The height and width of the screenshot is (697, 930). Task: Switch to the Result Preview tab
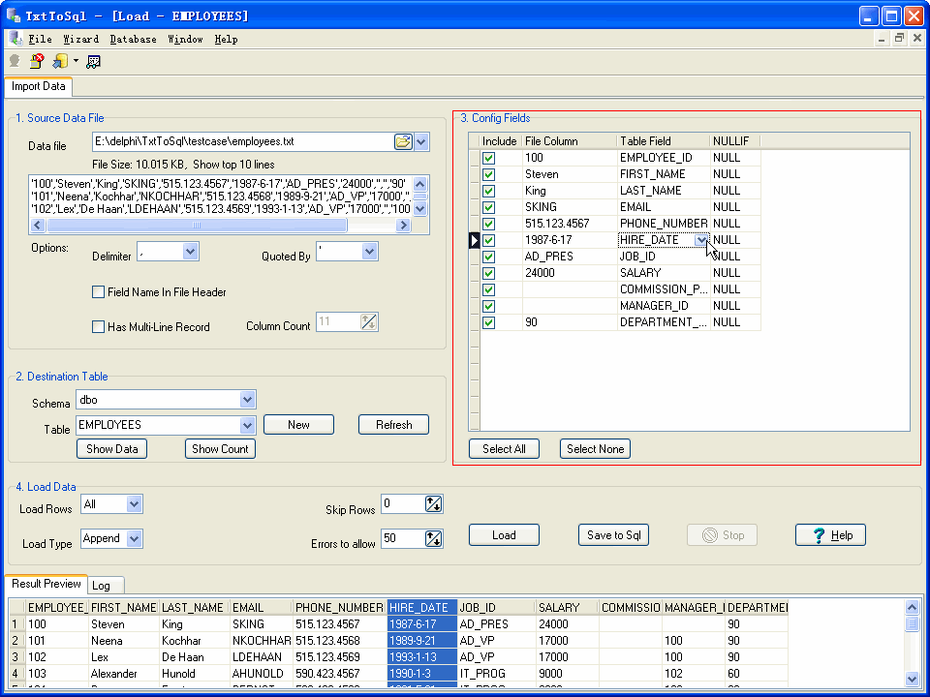46,584
